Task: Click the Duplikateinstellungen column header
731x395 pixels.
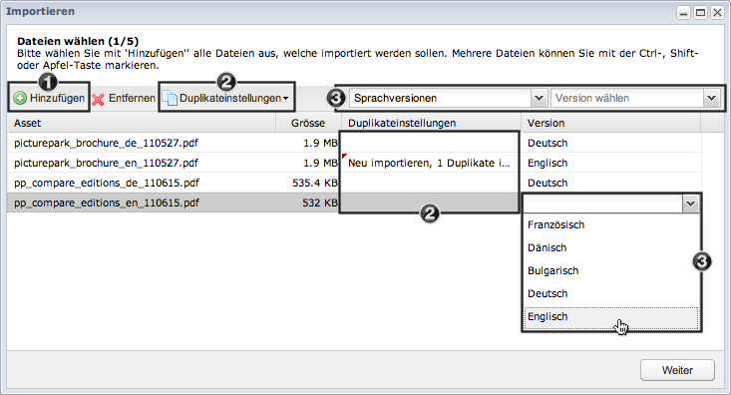Action: click(431, 123)
